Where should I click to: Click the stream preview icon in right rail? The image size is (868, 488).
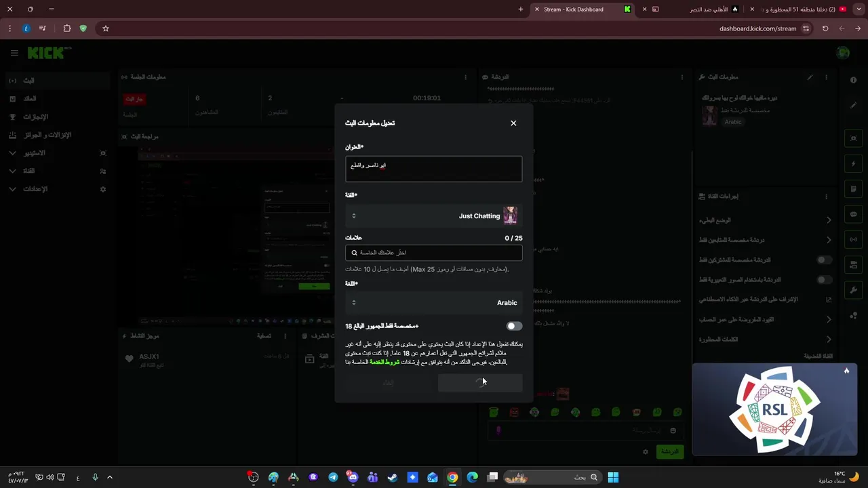pyautogui.click(x=853, y=138)
